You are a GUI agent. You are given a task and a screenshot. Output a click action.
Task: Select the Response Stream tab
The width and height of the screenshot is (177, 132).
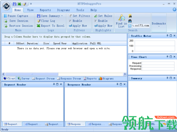[x=69, y=78]
